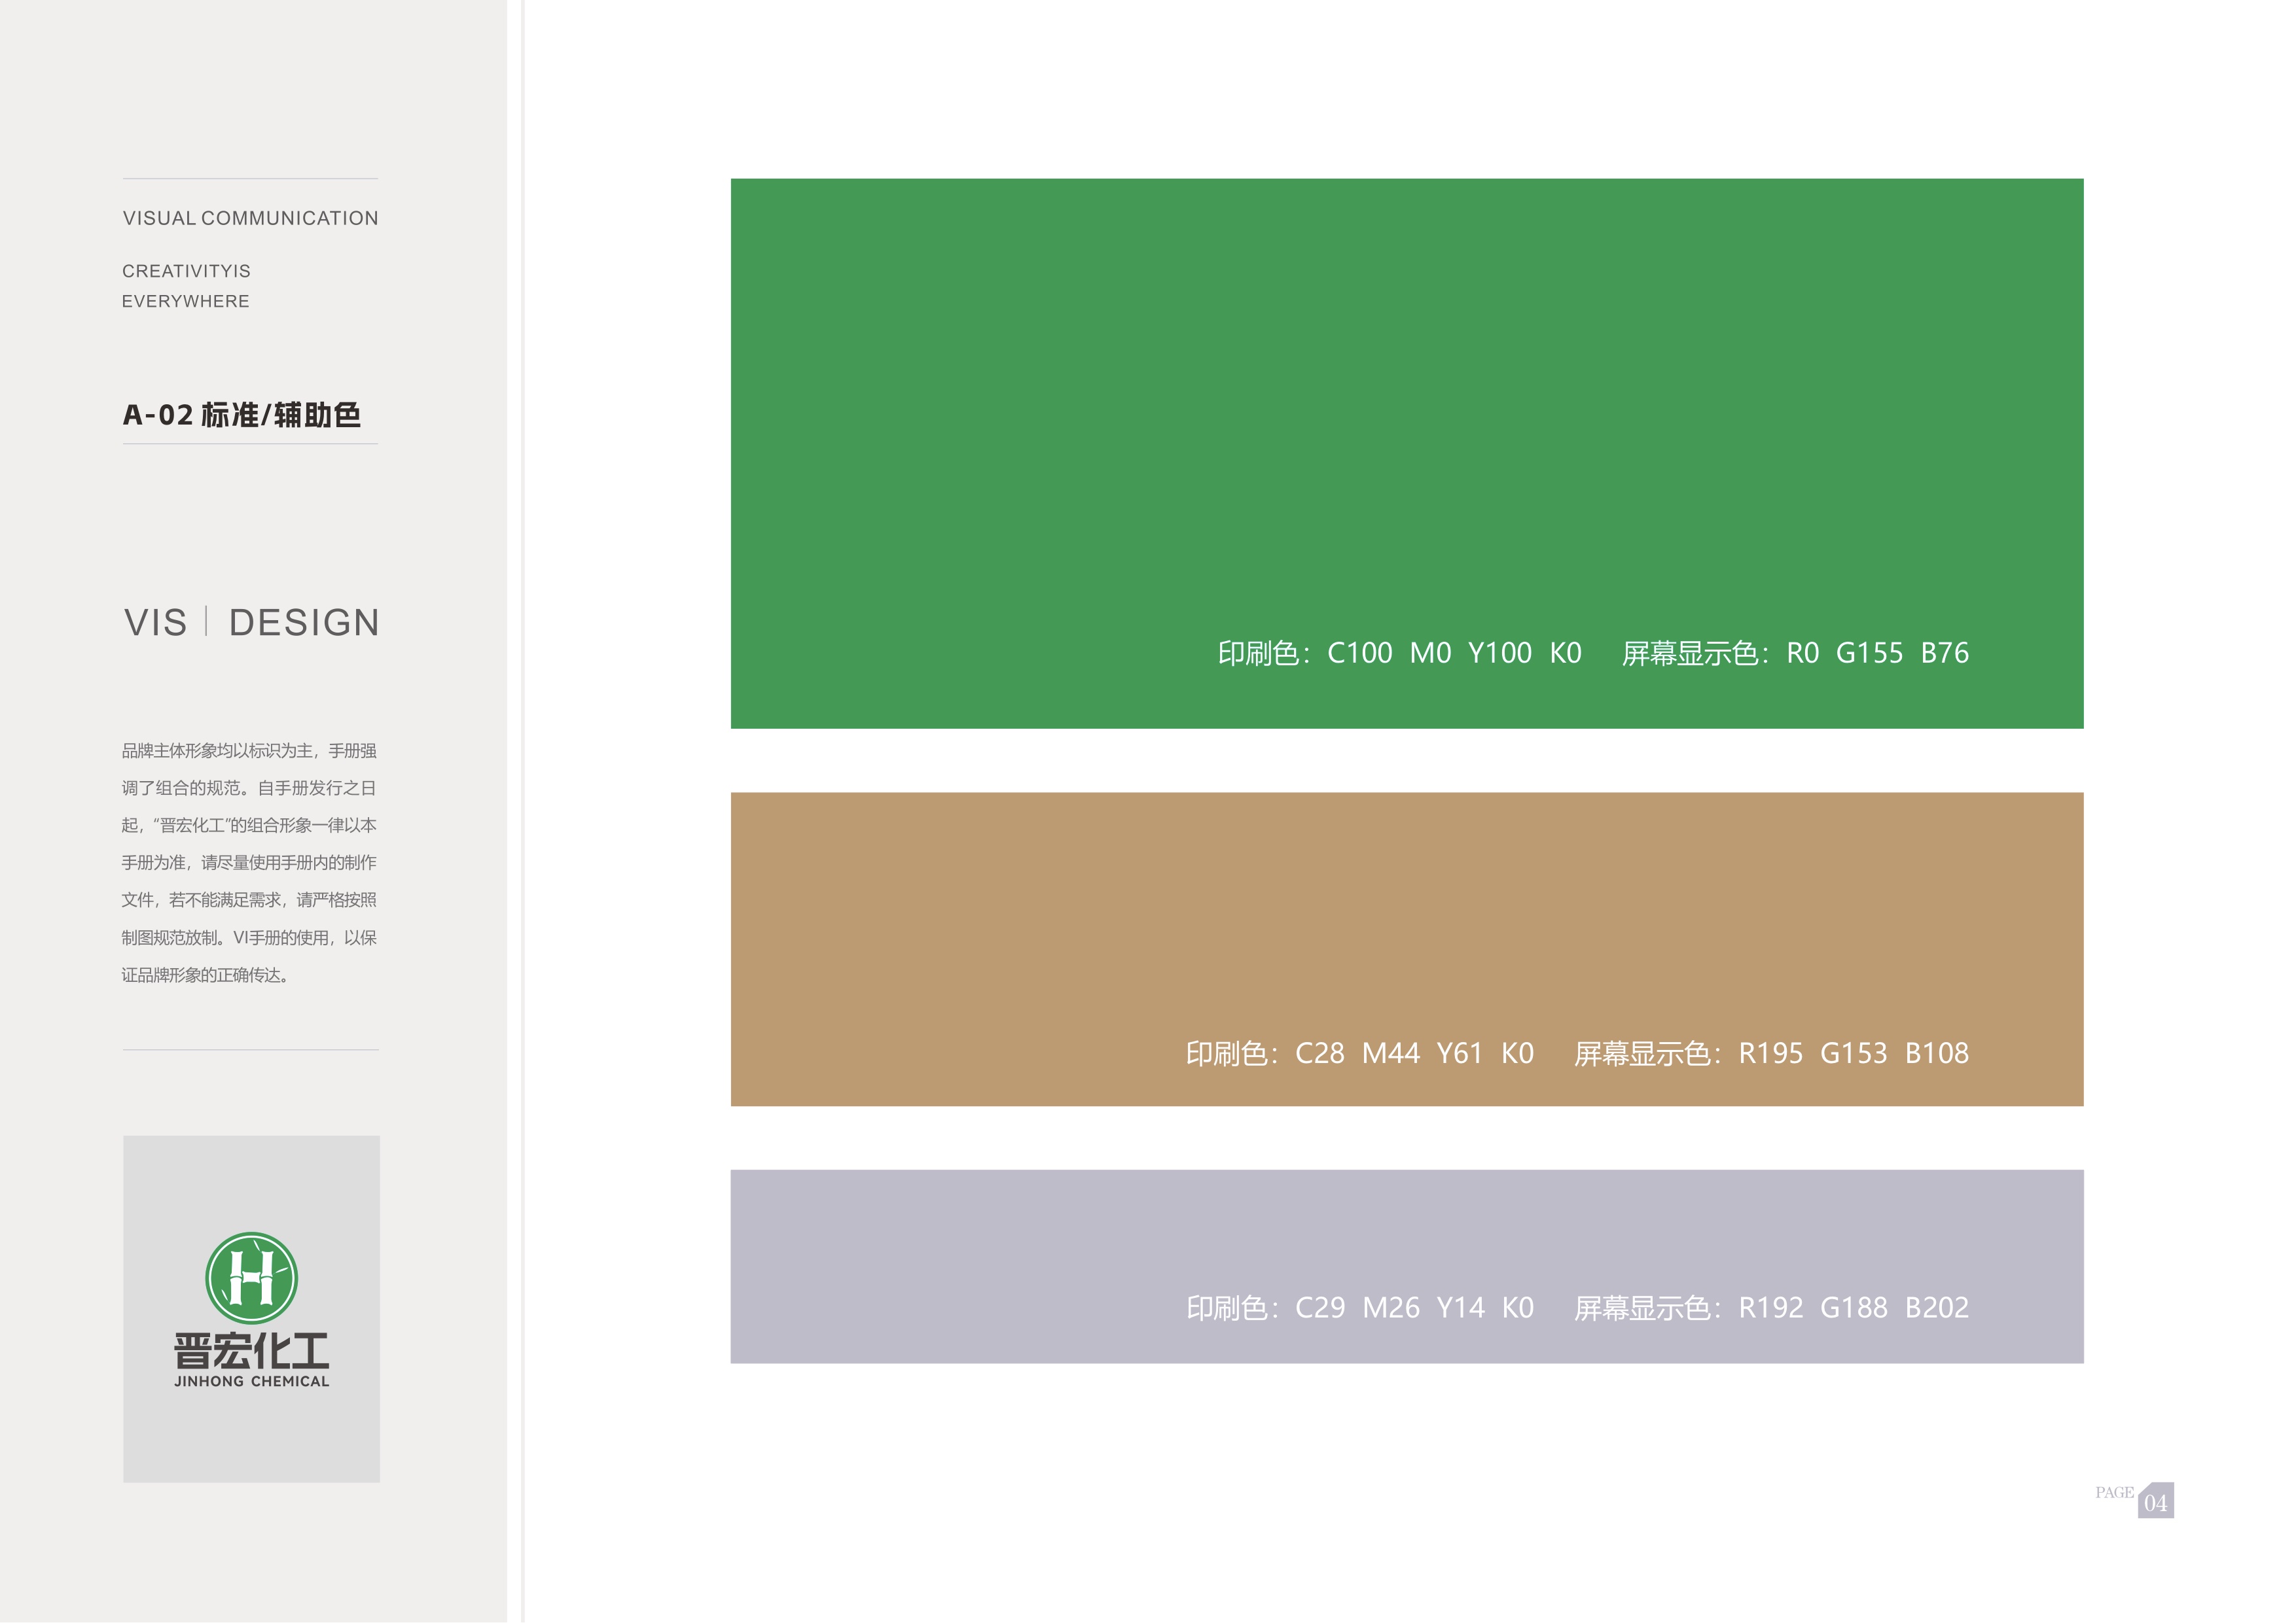
Task: Click the VIS word in sidebar
Action: (155, 623)
